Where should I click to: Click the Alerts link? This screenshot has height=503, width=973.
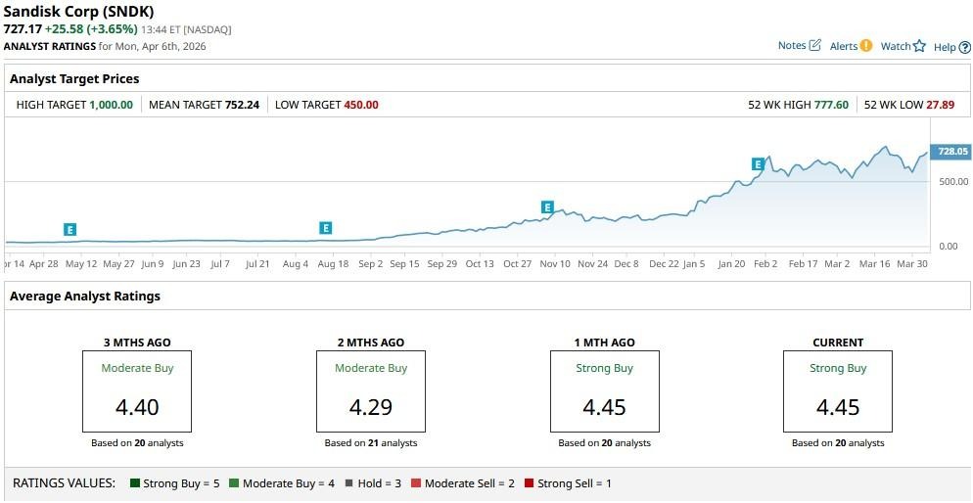[844, 46]
